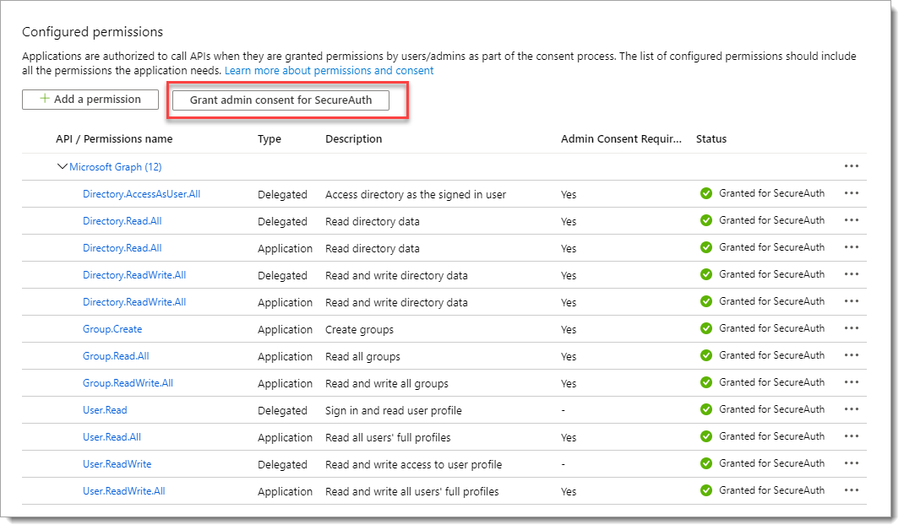Click the Add a permission button
The width and height of the screenshot is (904, 530).
[90, 99]
